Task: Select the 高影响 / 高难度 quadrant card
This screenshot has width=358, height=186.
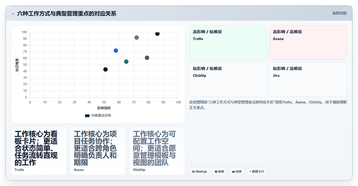Action: click(x=308, y=43)
